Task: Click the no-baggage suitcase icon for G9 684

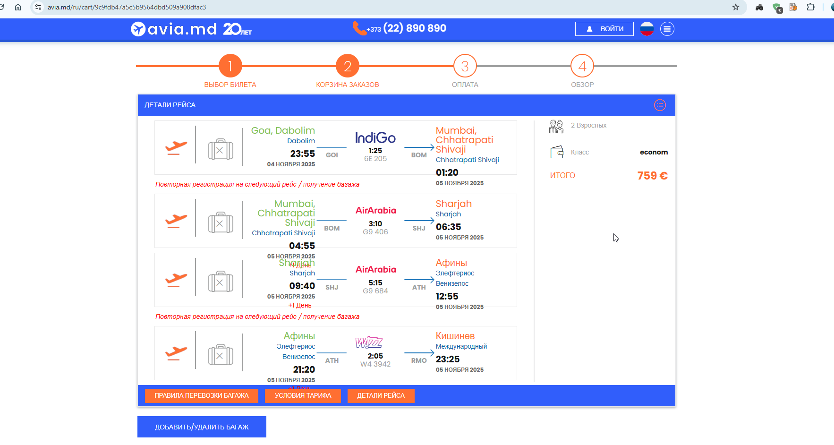Action: pos(221,282)
